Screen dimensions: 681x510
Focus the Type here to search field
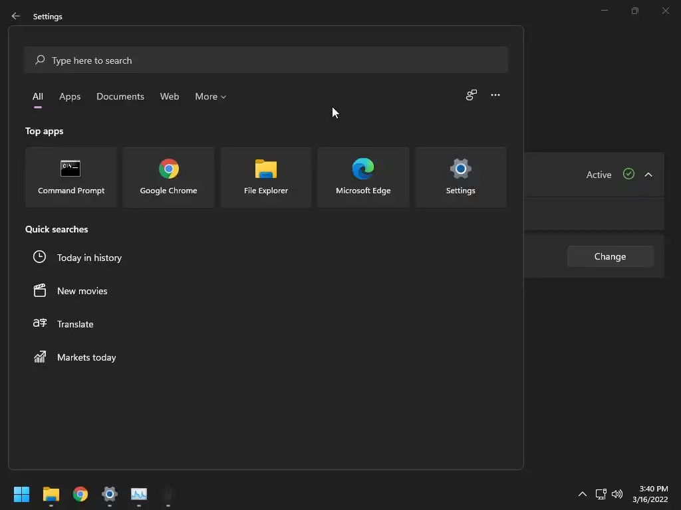click(266, 60)
